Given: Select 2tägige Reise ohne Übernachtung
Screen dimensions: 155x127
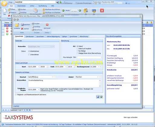Looking at the screenshot, I should 77,53.
